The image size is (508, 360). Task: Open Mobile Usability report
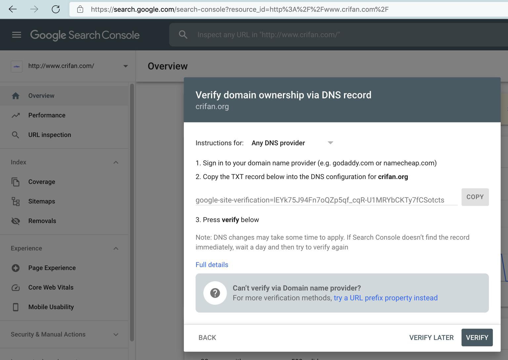[64, 307]
